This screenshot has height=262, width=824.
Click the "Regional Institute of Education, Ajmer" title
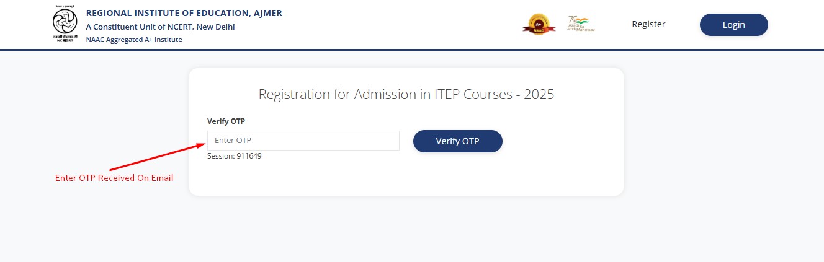click(184, 13)
